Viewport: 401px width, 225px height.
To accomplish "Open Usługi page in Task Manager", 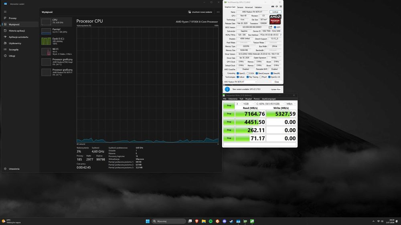I will click(20, 56).
